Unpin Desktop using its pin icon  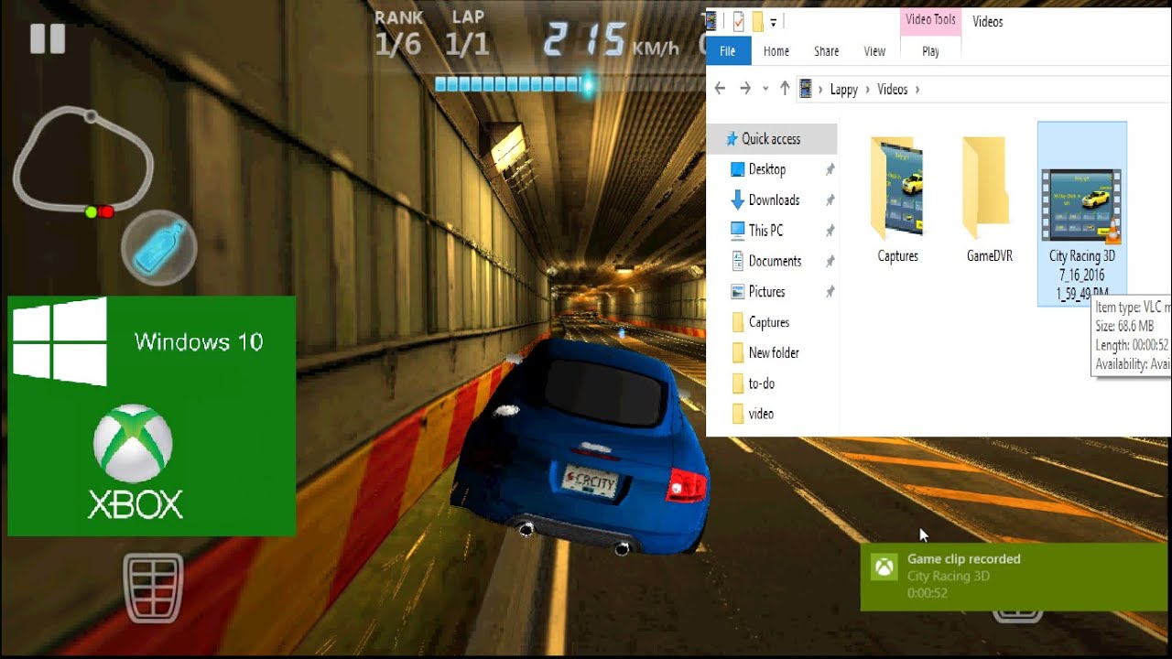(830, 169)
